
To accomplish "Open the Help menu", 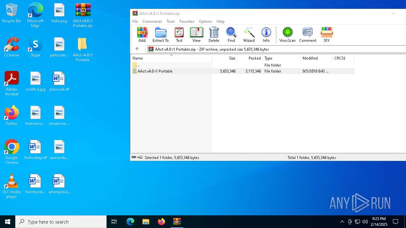I will [220, 22].
